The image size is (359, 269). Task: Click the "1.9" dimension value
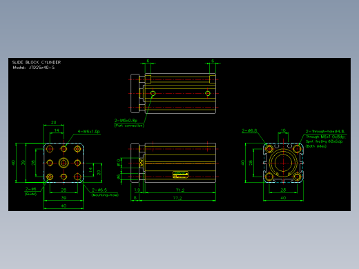coord(137,190)
